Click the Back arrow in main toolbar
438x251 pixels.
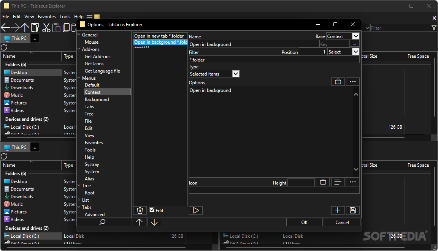click(6, 27)
